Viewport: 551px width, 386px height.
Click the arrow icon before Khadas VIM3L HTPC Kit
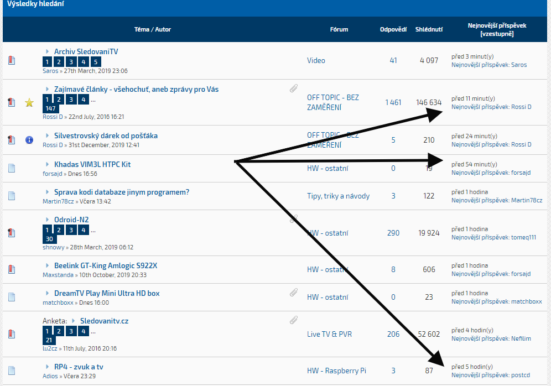pos(48,164)
